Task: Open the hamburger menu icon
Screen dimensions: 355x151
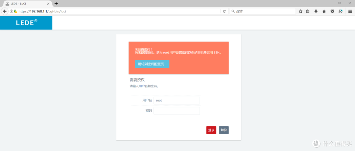Action: [x=350, y=11]
